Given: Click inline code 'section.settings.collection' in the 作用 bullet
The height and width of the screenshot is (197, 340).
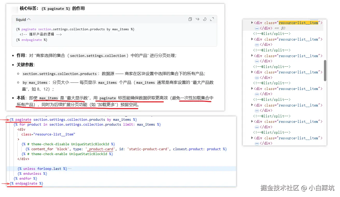Looking at the screenshot, I should point(98,56).
